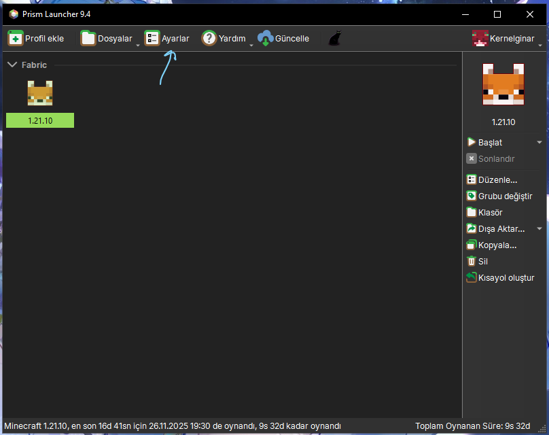Click the window resize grip in corner

pos(543,429)
